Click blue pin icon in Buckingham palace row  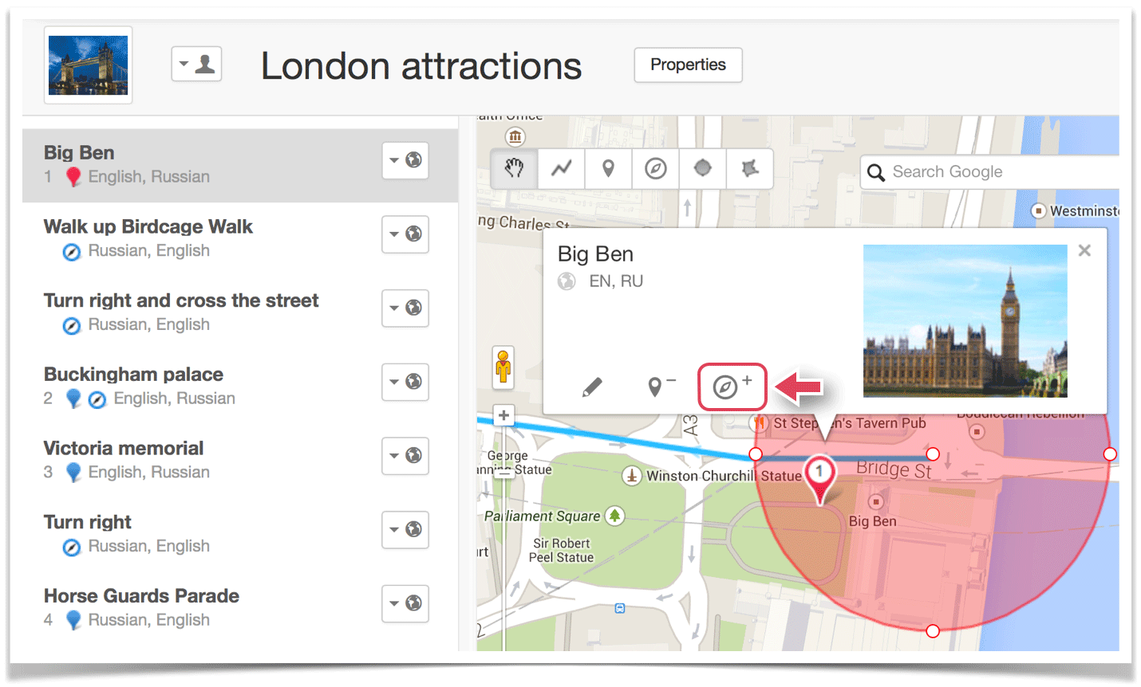pyautogui.click(x=73, y=398)
